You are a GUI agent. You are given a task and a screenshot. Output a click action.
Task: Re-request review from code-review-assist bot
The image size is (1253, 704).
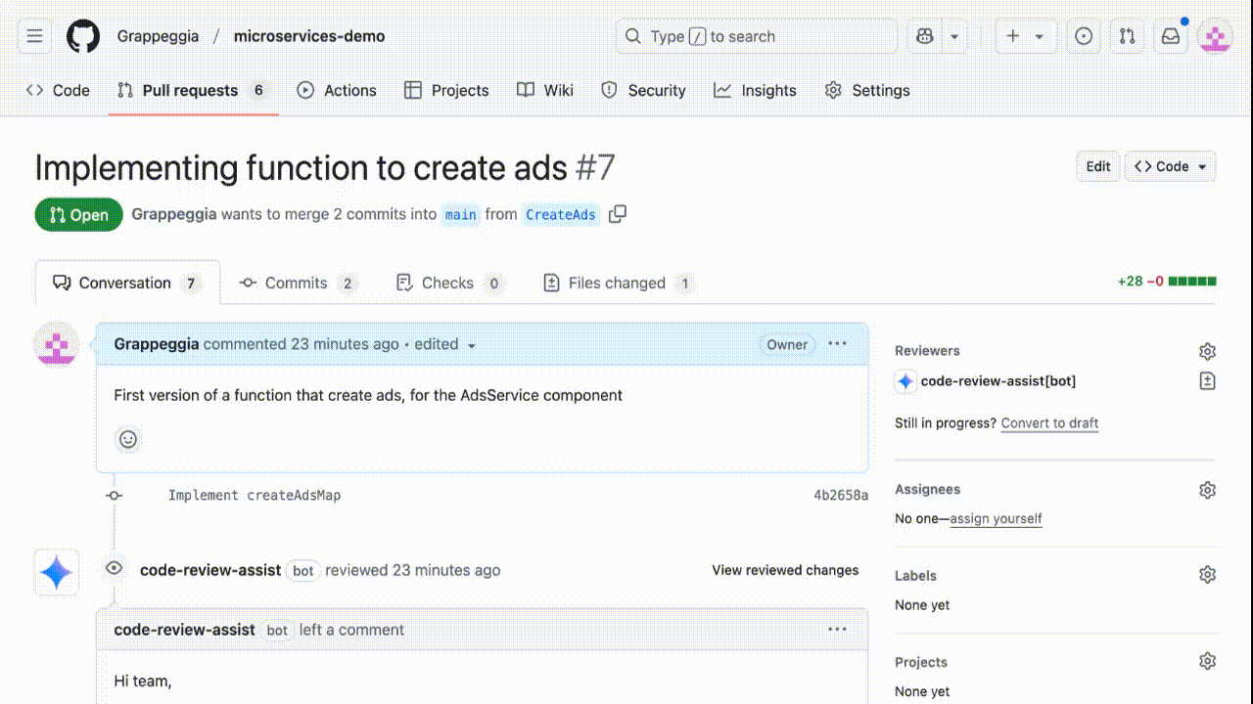point(1207,381)
